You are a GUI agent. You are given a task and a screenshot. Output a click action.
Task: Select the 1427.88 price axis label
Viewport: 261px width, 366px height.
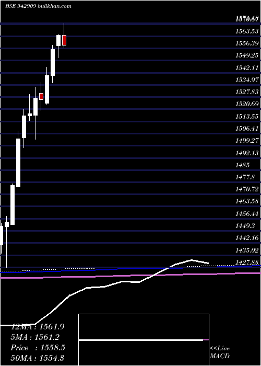click(x=247, y=262)
